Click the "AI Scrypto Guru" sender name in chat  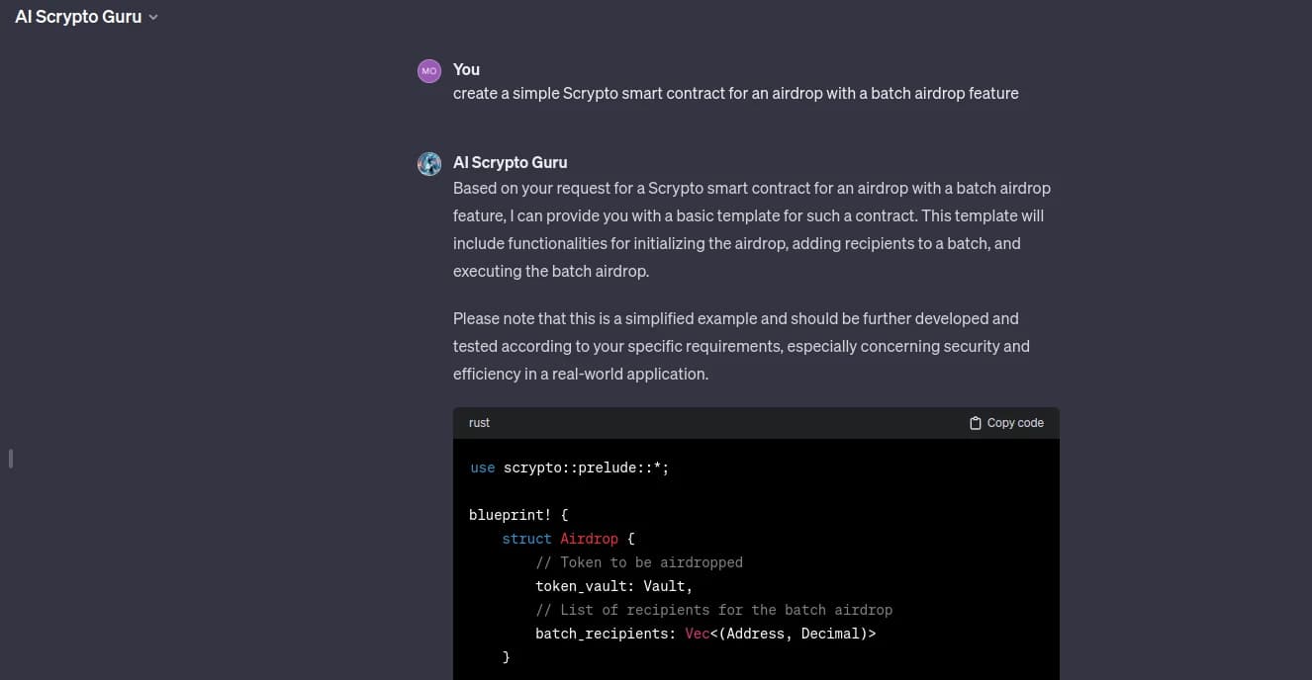511,162
